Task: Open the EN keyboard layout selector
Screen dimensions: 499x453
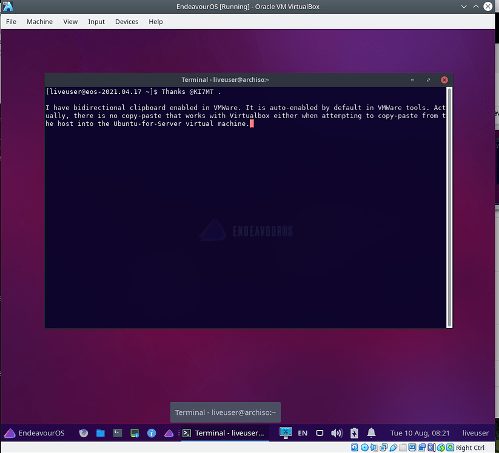Action: pyautogui.click(x=303, y=433)
